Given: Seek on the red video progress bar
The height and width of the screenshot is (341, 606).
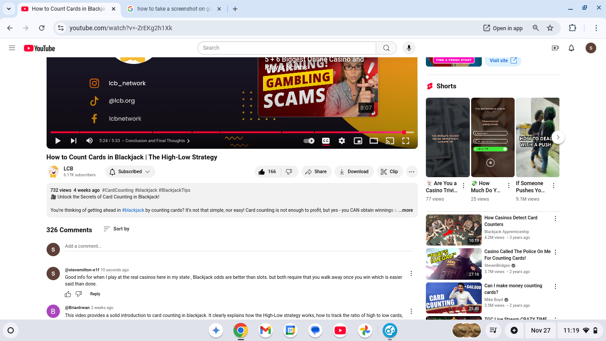Looking at the screenshot, I should [x=232, y=132].
